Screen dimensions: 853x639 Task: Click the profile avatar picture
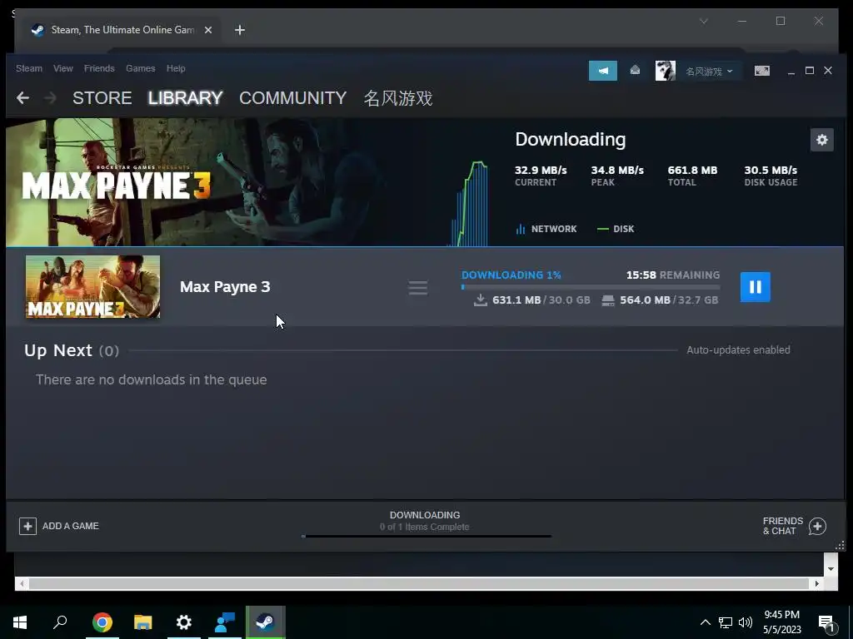666,71
